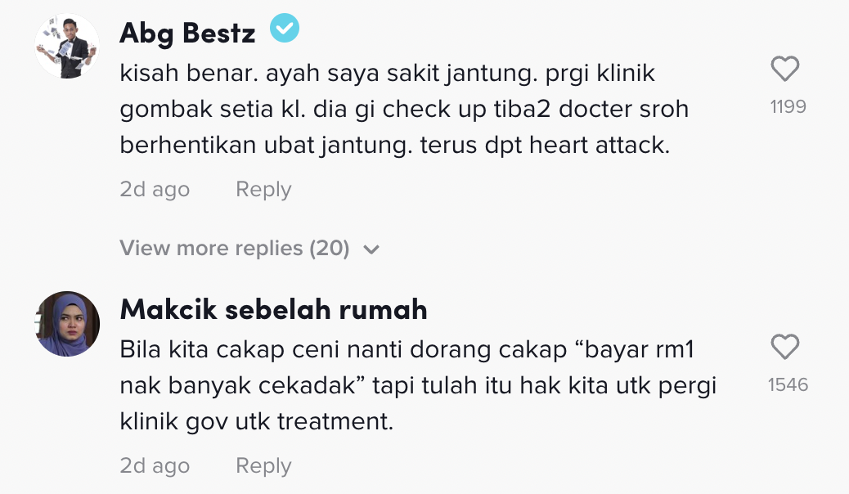Click the 1199 like count
The height and width of the screenshot is (494, 849).
point(788,106)
